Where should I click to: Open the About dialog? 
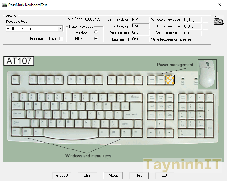(113, 175)
